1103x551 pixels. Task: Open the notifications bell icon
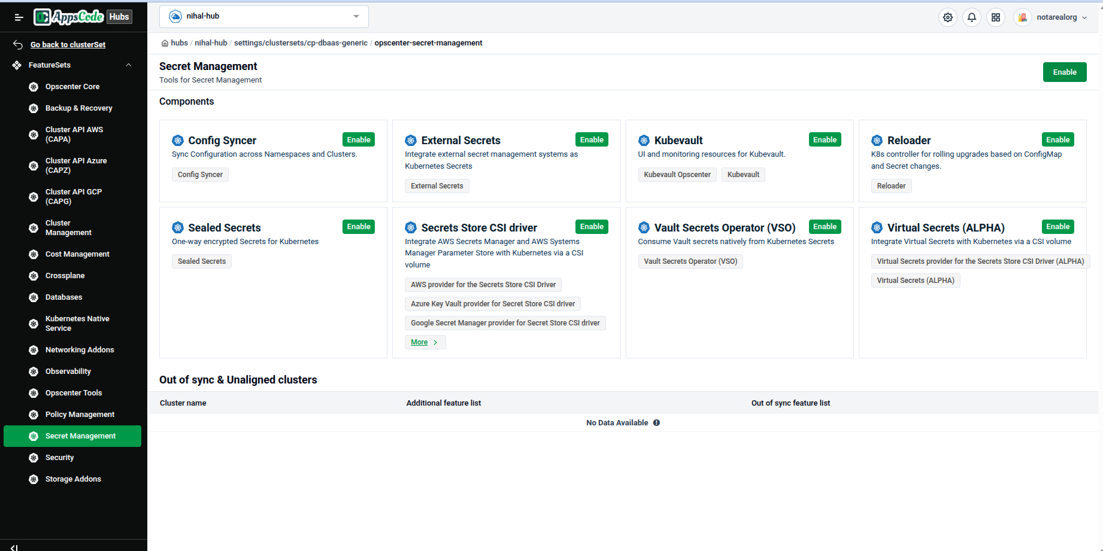click(x=972, y=17)
